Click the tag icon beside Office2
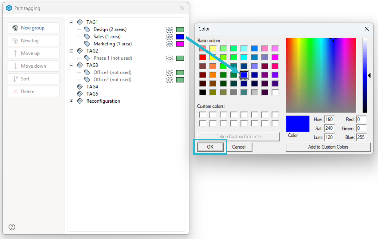 tap(87, 80)
